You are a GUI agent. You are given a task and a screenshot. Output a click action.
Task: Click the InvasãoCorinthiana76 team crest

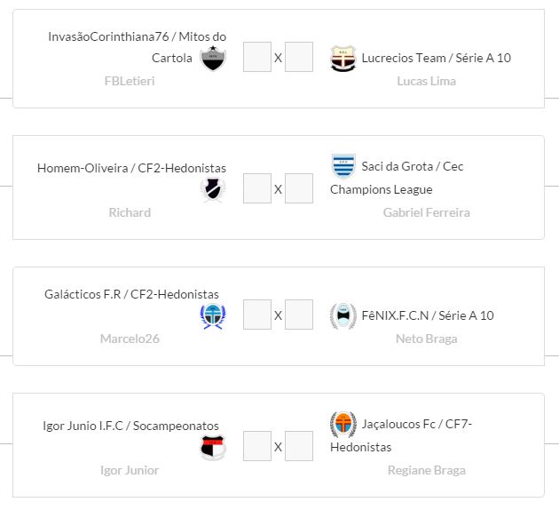[x=213, y=59]
